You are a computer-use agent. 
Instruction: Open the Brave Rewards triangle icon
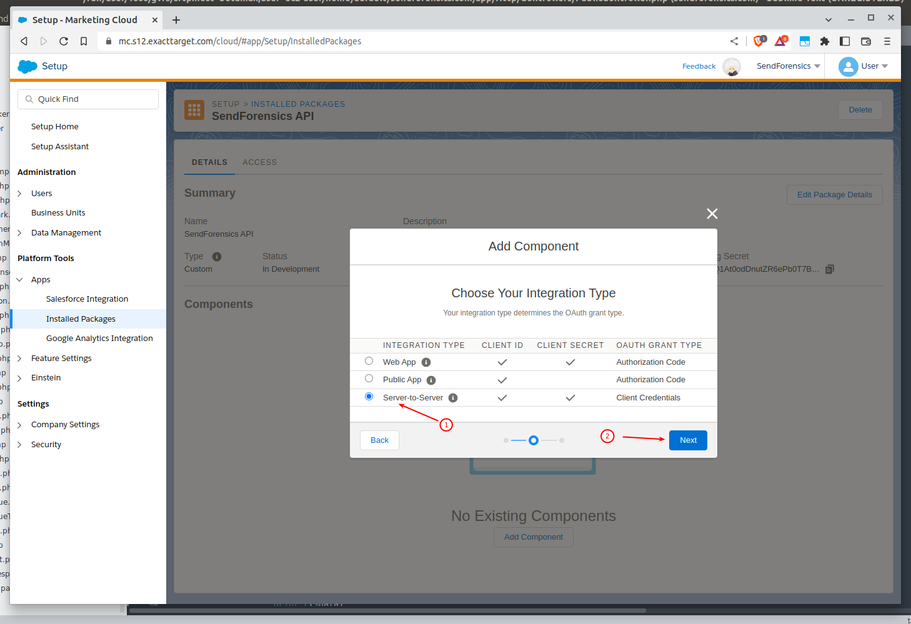point(780,41)
